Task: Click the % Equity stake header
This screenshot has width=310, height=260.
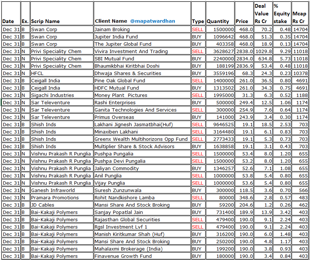Action: 282,14
